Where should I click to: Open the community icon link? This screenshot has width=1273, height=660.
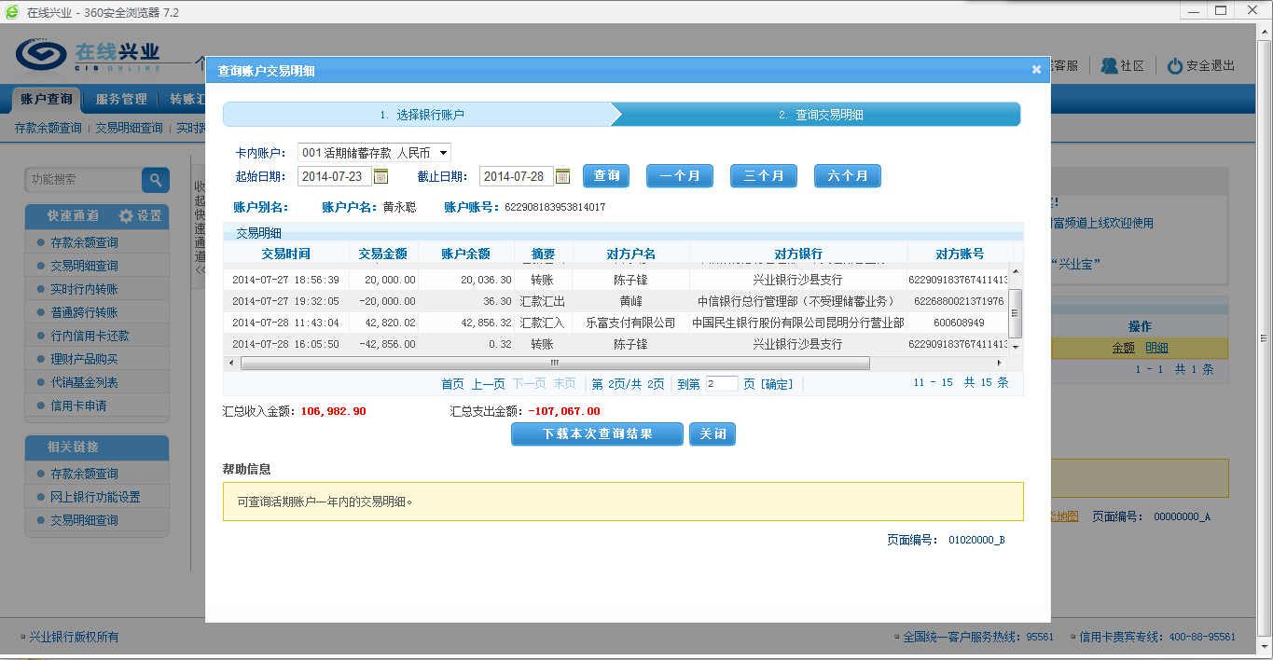(x=1110, y=66)
